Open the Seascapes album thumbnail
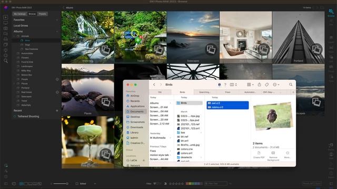The image size is (337, 189). [193, 37]
